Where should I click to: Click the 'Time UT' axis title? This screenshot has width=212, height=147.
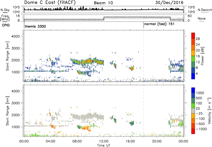click(104, 145)
